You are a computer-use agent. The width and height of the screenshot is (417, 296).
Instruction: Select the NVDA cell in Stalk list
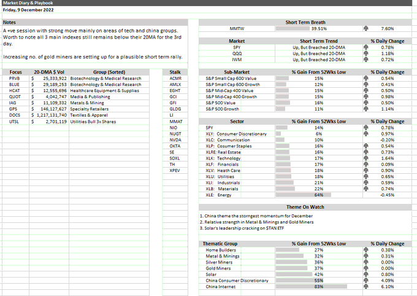[x=175, y=140]
